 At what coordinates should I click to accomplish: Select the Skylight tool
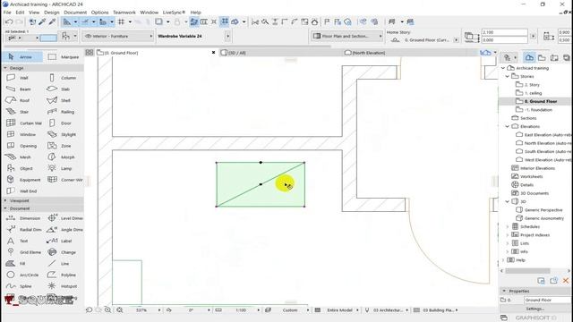[x=63, y=134]
